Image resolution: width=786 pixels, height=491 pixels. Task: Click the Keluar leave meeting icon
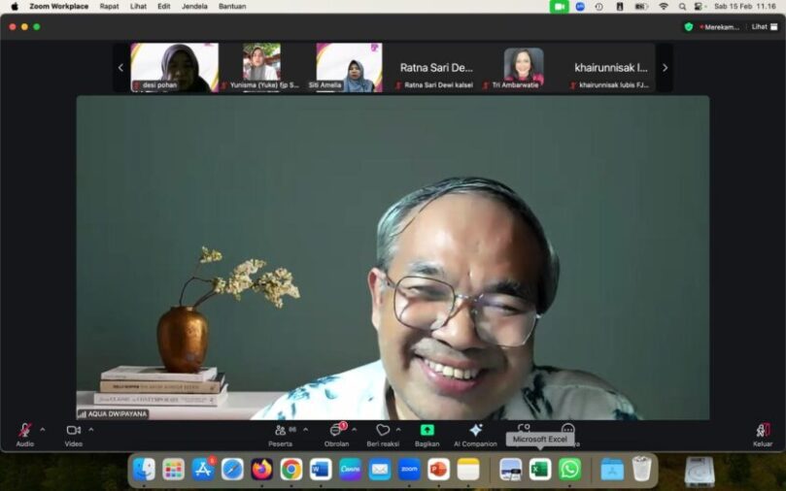(x=763, y=430)
